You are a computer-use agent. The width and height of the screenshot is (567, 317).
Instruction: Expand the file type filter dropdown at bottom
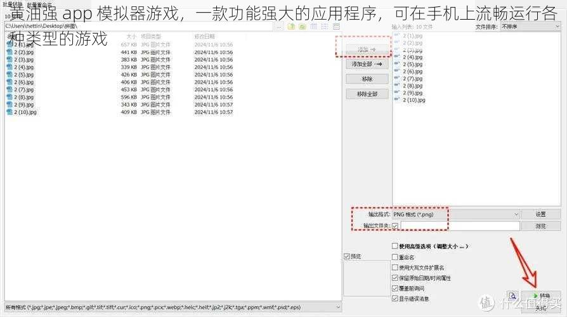(x=173, y=307)
